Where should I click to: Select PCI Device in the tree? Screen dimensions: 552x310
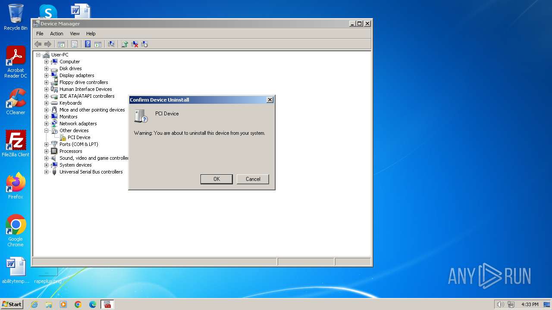79,137
